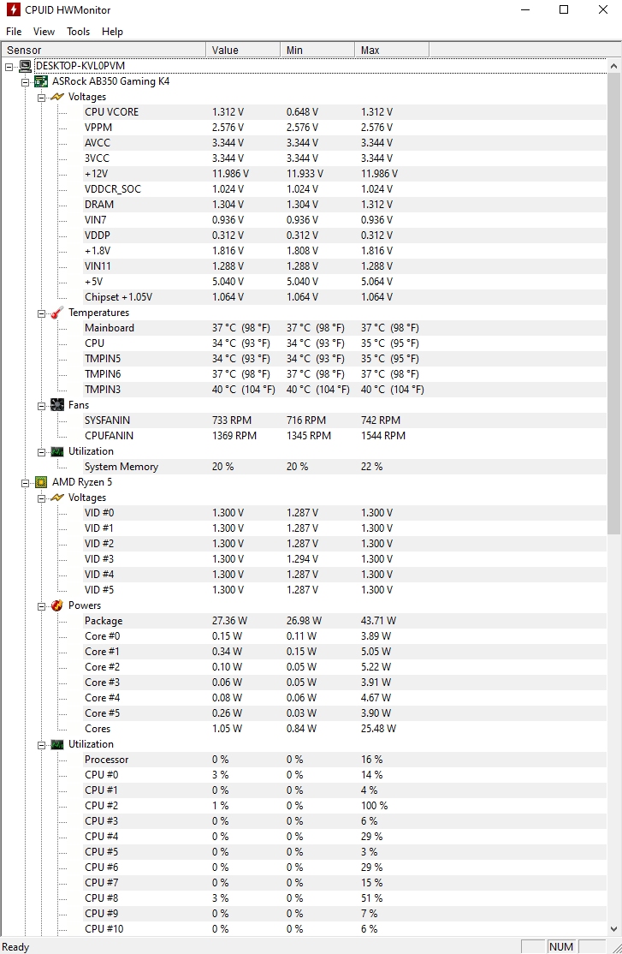The width and height of the screenshot is (622, 954).
Task: Click the Temperatures thermometer icon
Action: 57,313
